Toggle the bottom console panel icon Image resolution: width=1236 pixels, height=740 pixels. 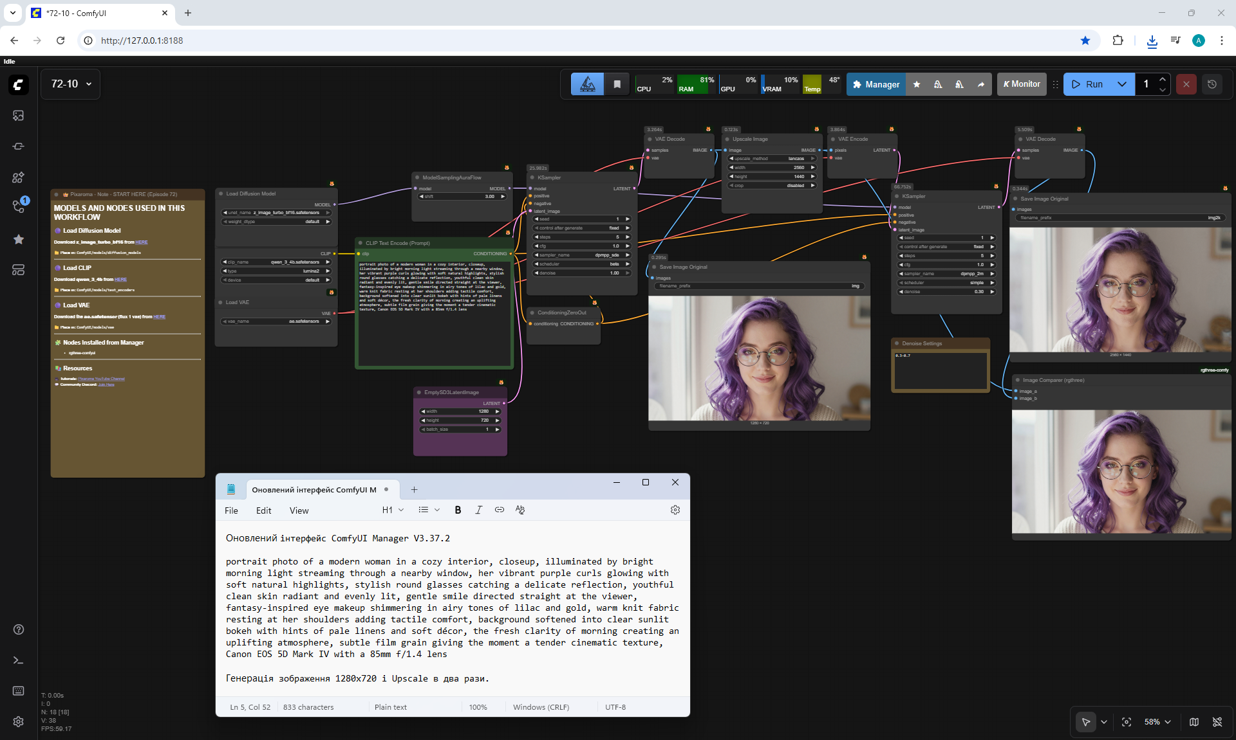pyautogui.click(x=19, y=660)
